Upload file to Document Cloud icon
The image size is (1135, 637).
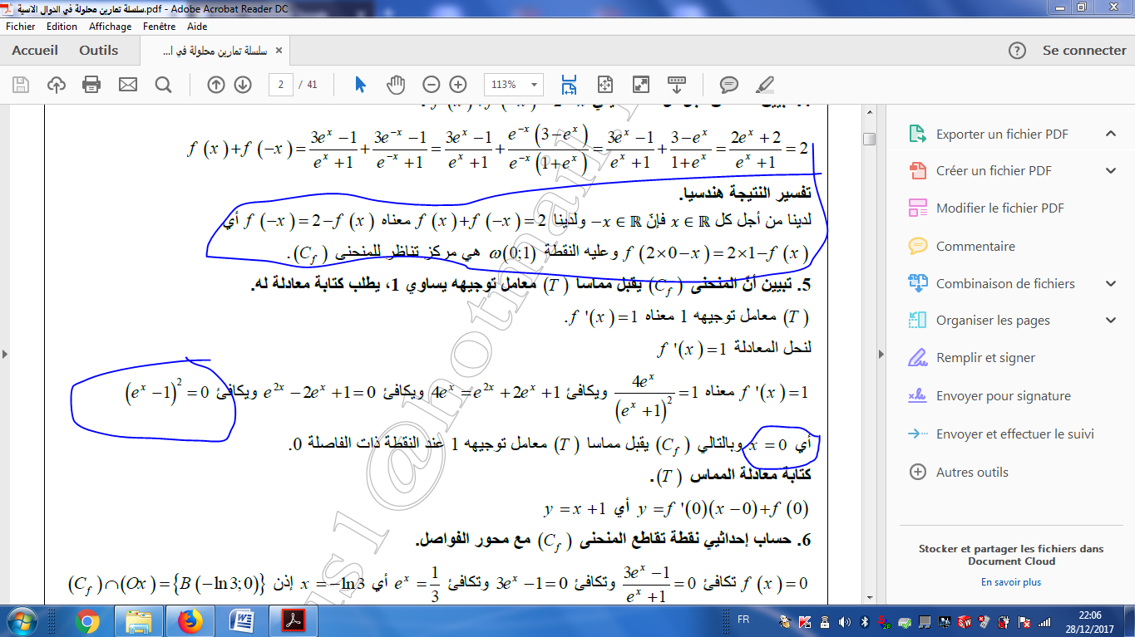point(57,85)
